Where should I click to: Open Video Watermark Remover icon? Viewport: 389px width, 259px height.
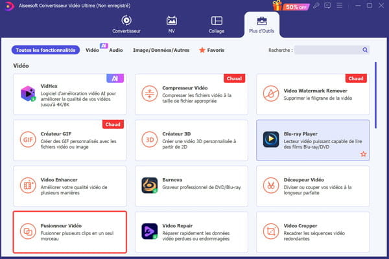click(x=271, y=93)
